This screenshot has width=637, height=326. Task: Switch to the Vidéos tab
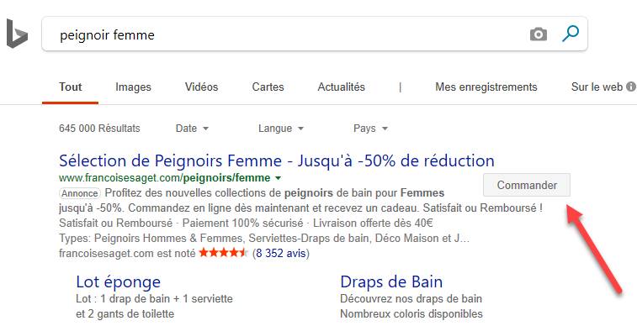tap(201, 87)
